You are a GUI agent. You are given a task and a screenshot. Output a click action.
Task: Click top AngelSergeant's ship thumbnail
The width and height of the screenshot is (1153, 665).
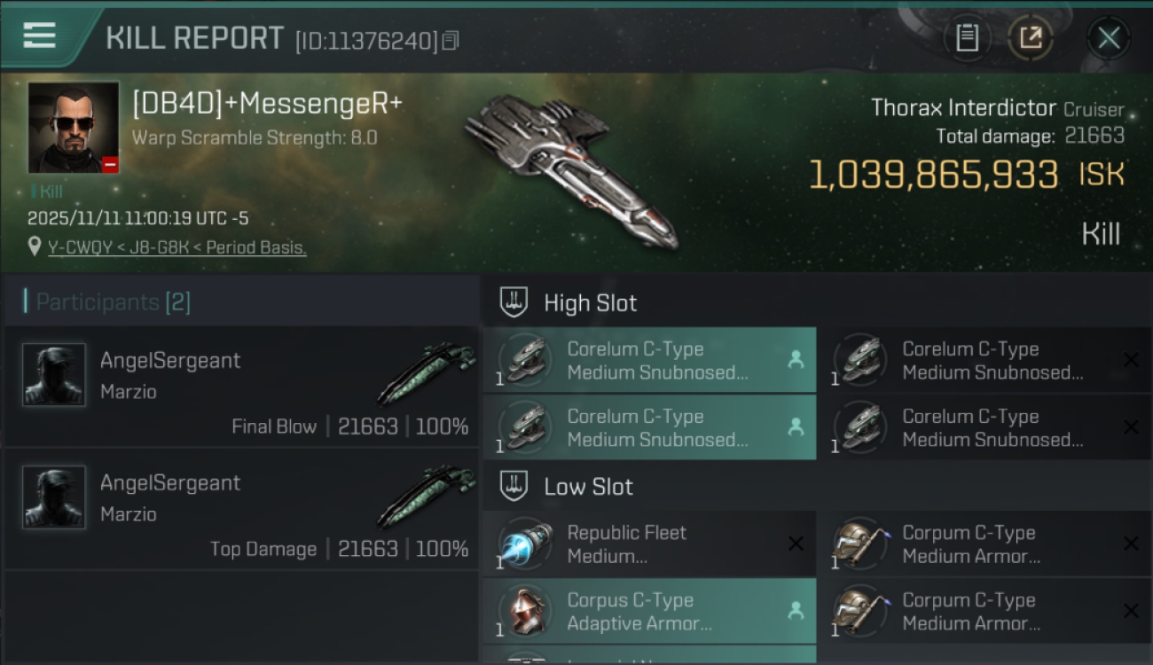coord(427,372)
